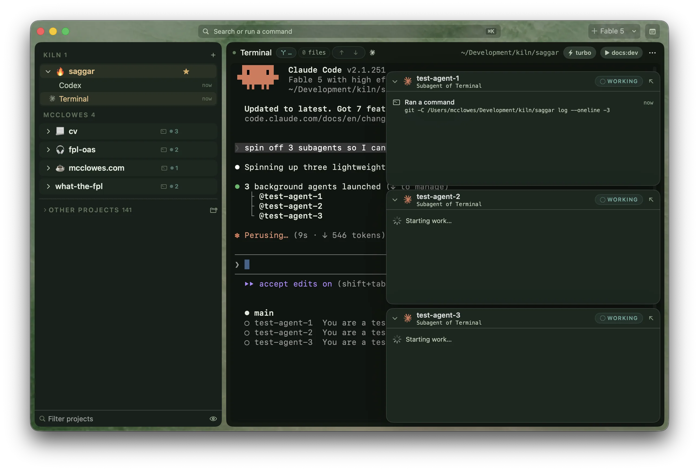Select the Terminal session in sidebar
Viewport: 699px width, 471px height.
pyautogui.click(x=128, y=99)
